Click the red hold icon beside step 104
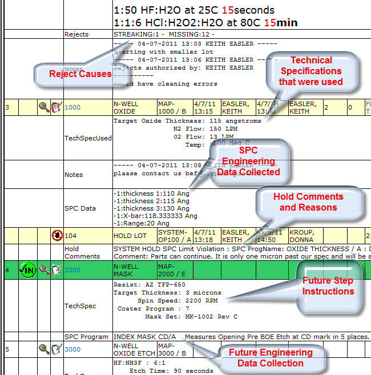Screen dimensions: 371x375 (57, 235)
